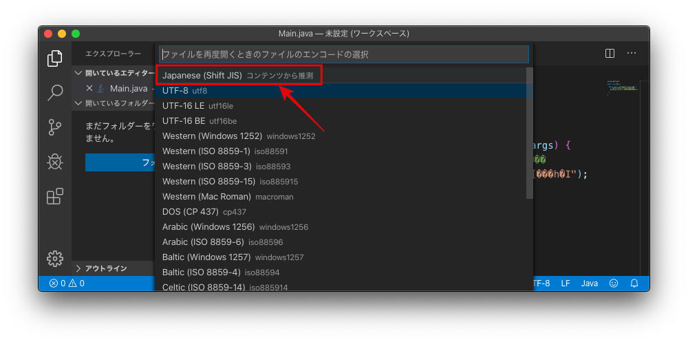
Task: Expand the Outline (アウトライン) section
Action: [x=114, y=268]
